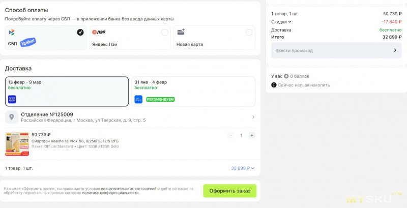407x208 pixels.
Task: Expand the 32 899 ₽ total details
Action: 243,168
